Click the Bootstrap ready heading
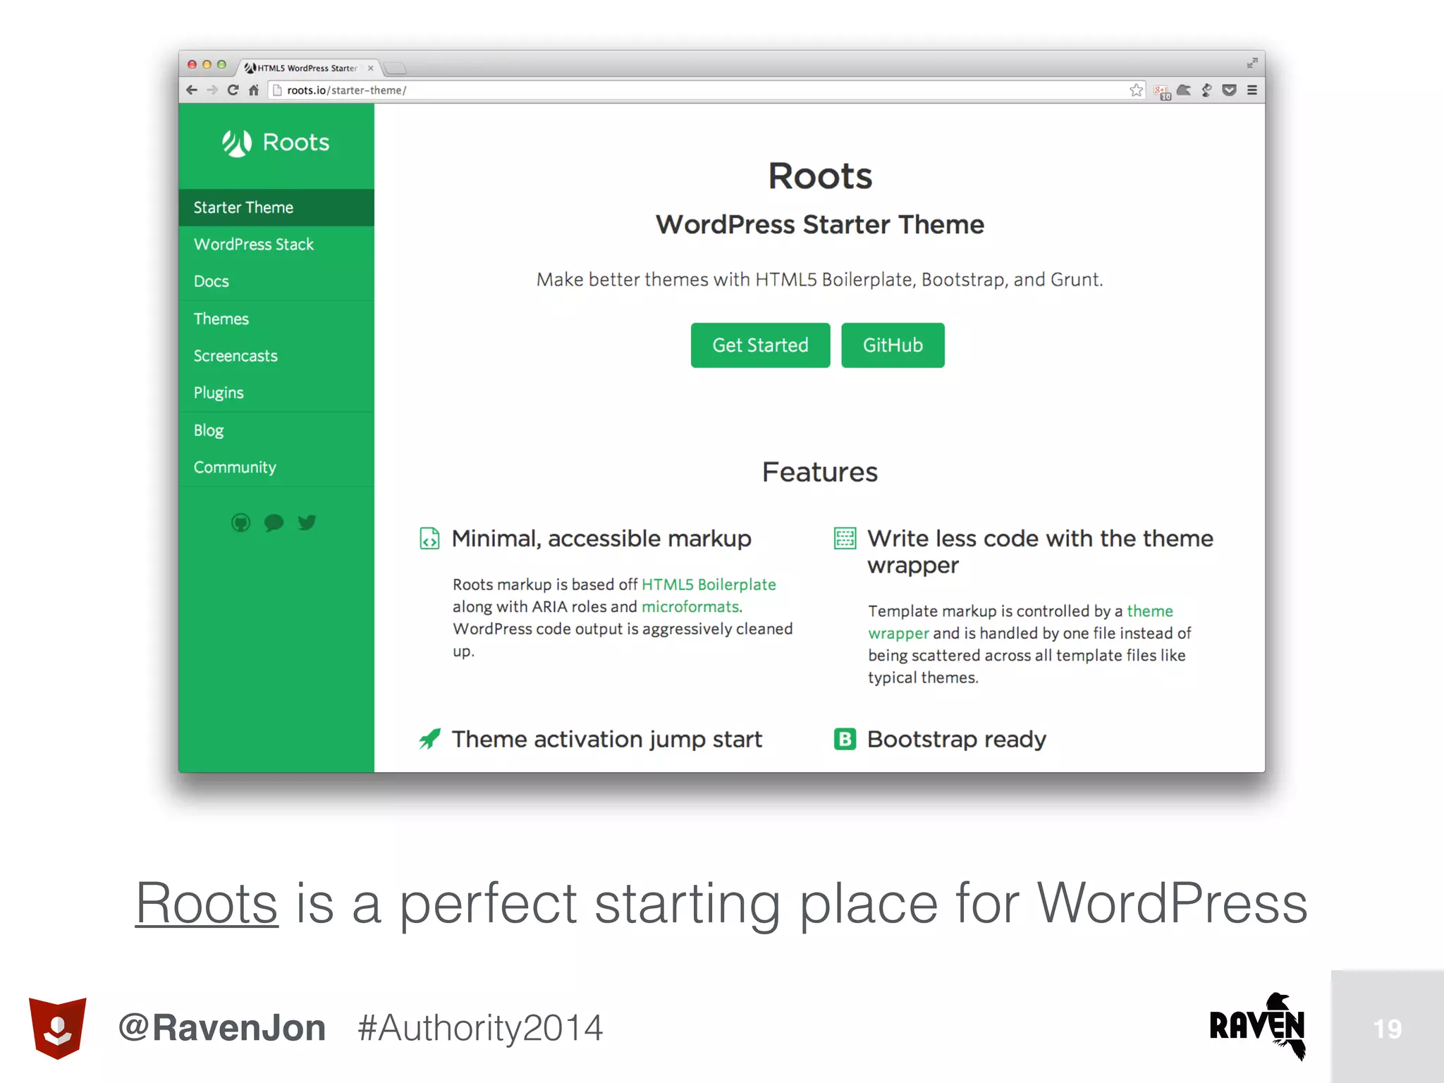1444x1083 pixels. click(957, 739)
